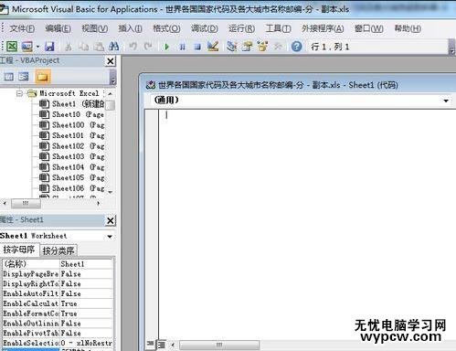
Task: Click the EnableCalculation True value
Action: tap(86, 303)
